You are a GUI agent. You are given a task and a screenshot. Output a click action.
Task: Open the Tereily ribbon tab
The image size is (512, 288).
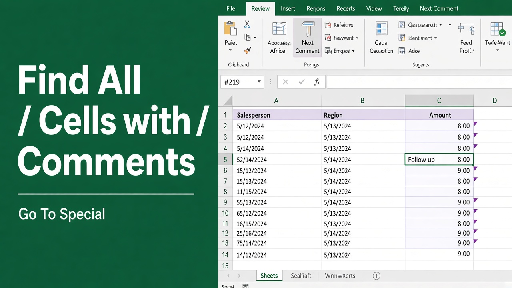pyautogui.click(x=401, y=8)
